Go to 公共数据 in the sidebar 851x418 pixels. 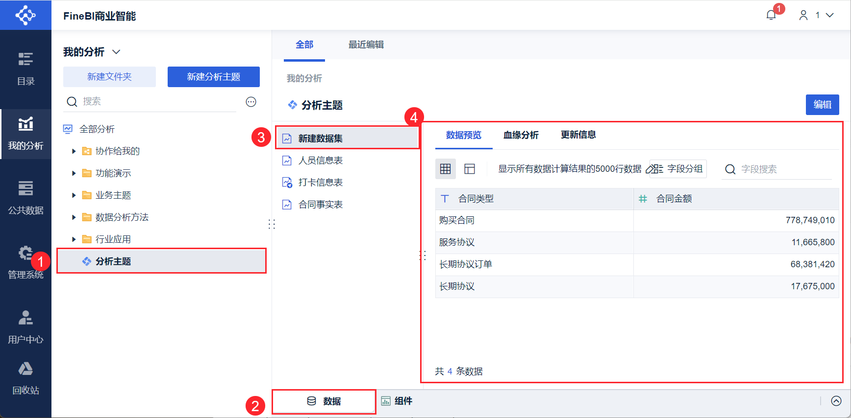click(x=25, y=198)
